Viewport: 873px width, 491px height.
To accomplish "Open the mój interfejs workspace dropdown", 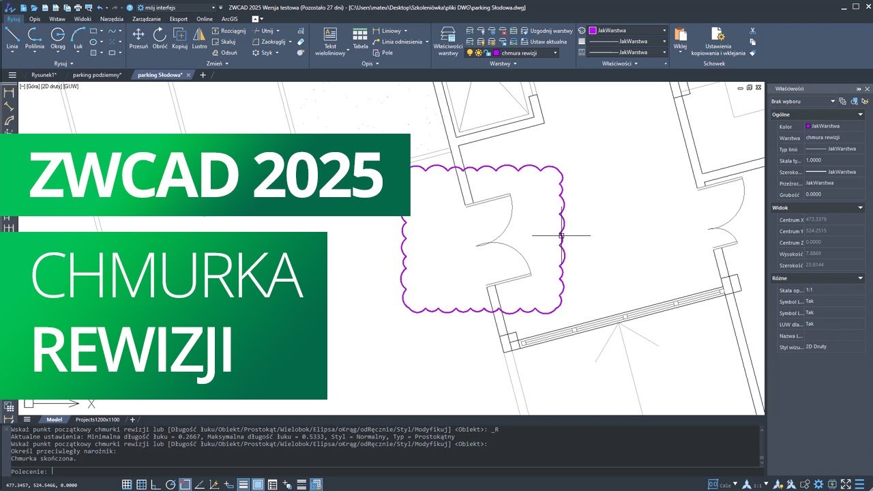I will click(x=213, y=7).
